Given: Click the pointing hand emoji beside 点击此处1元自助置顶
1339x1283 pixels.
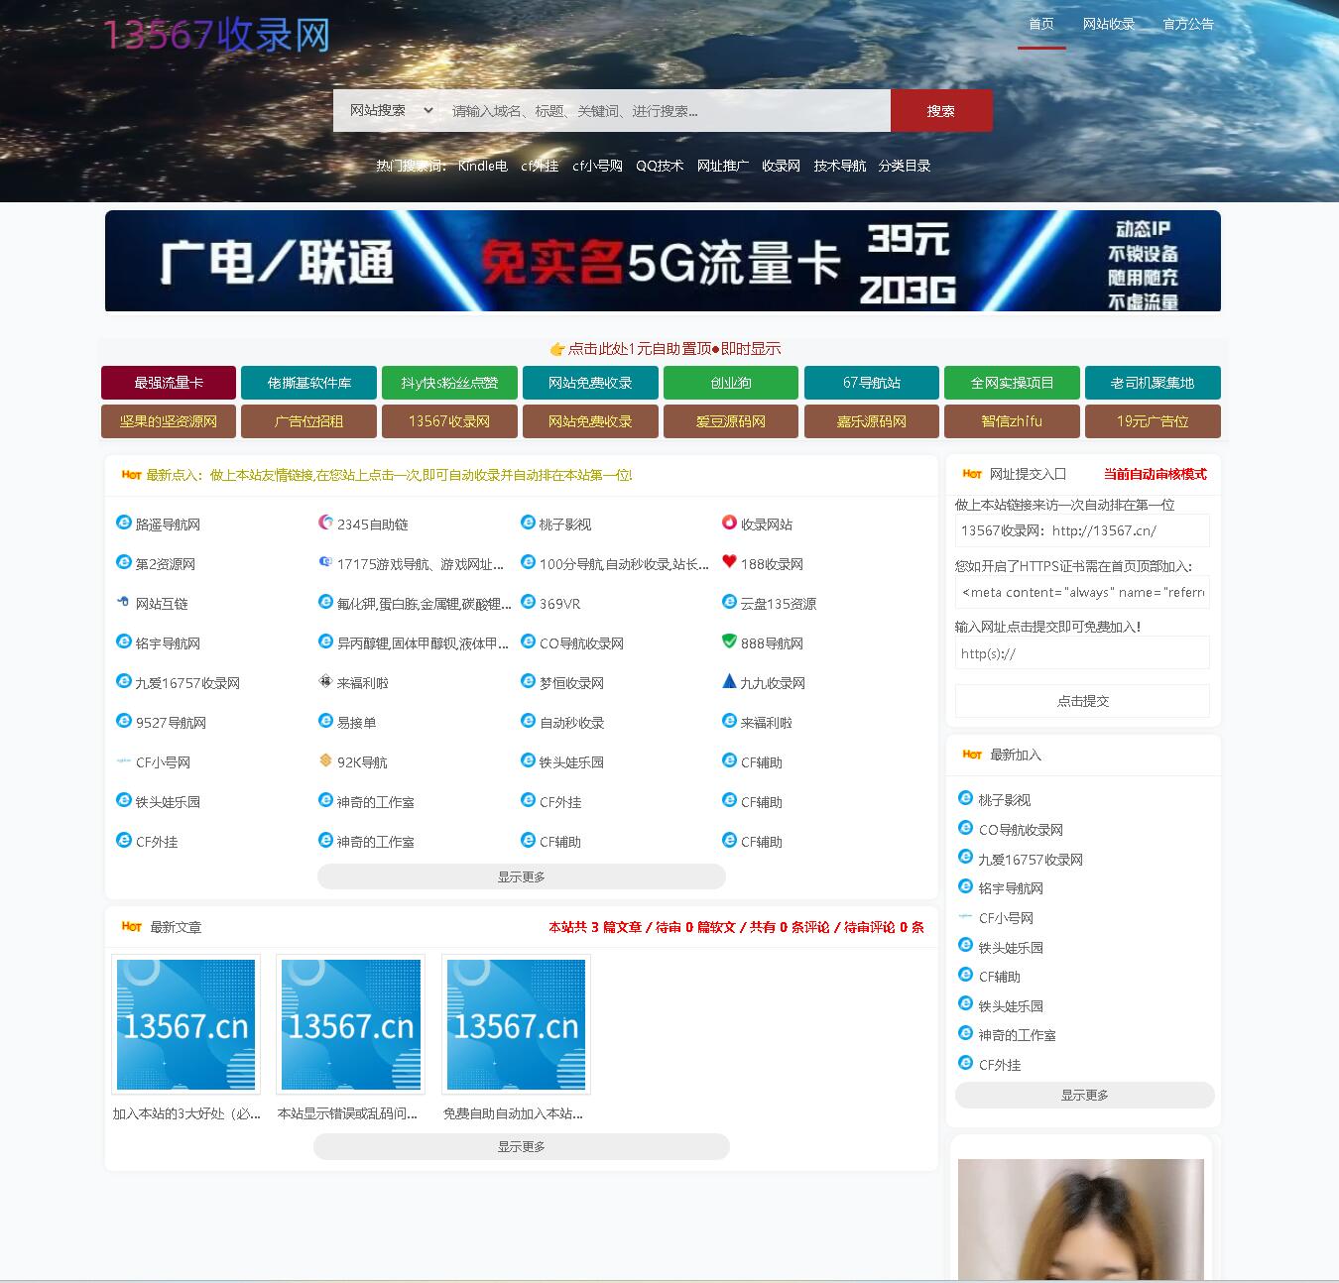Looking at the screenshot, I should point(557,349).
